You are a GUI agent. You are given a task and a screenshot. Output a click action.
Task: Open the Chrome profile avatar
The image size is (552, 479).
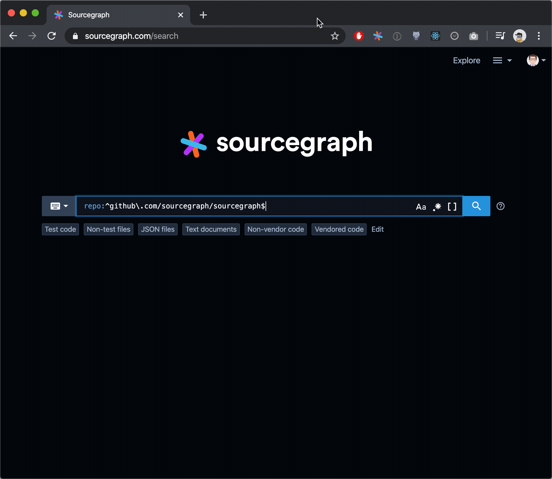[519, 36]
